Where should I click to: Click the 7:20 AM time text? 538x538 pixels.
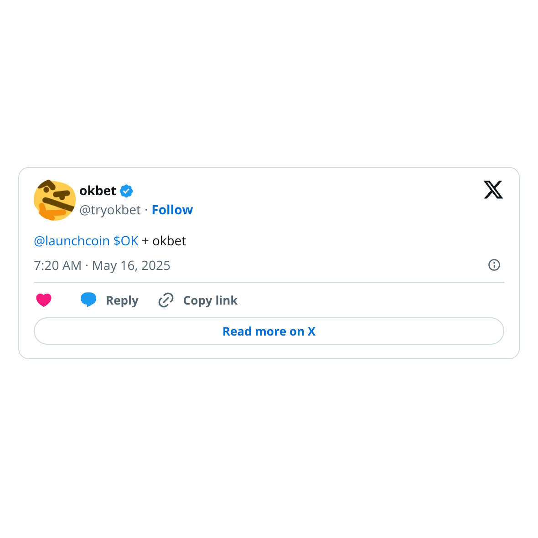point(57,265)
